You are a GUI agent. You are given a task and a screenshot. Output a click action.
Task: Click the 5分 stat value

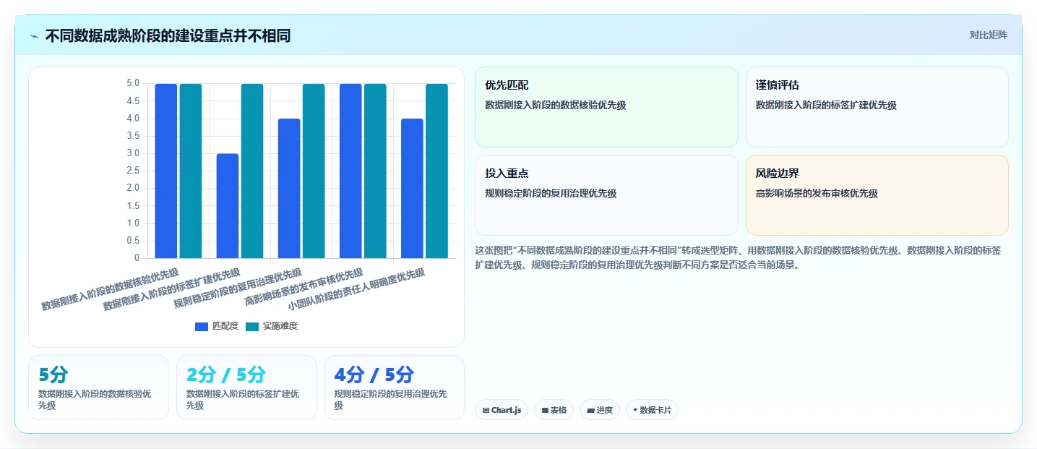(53, 375)
